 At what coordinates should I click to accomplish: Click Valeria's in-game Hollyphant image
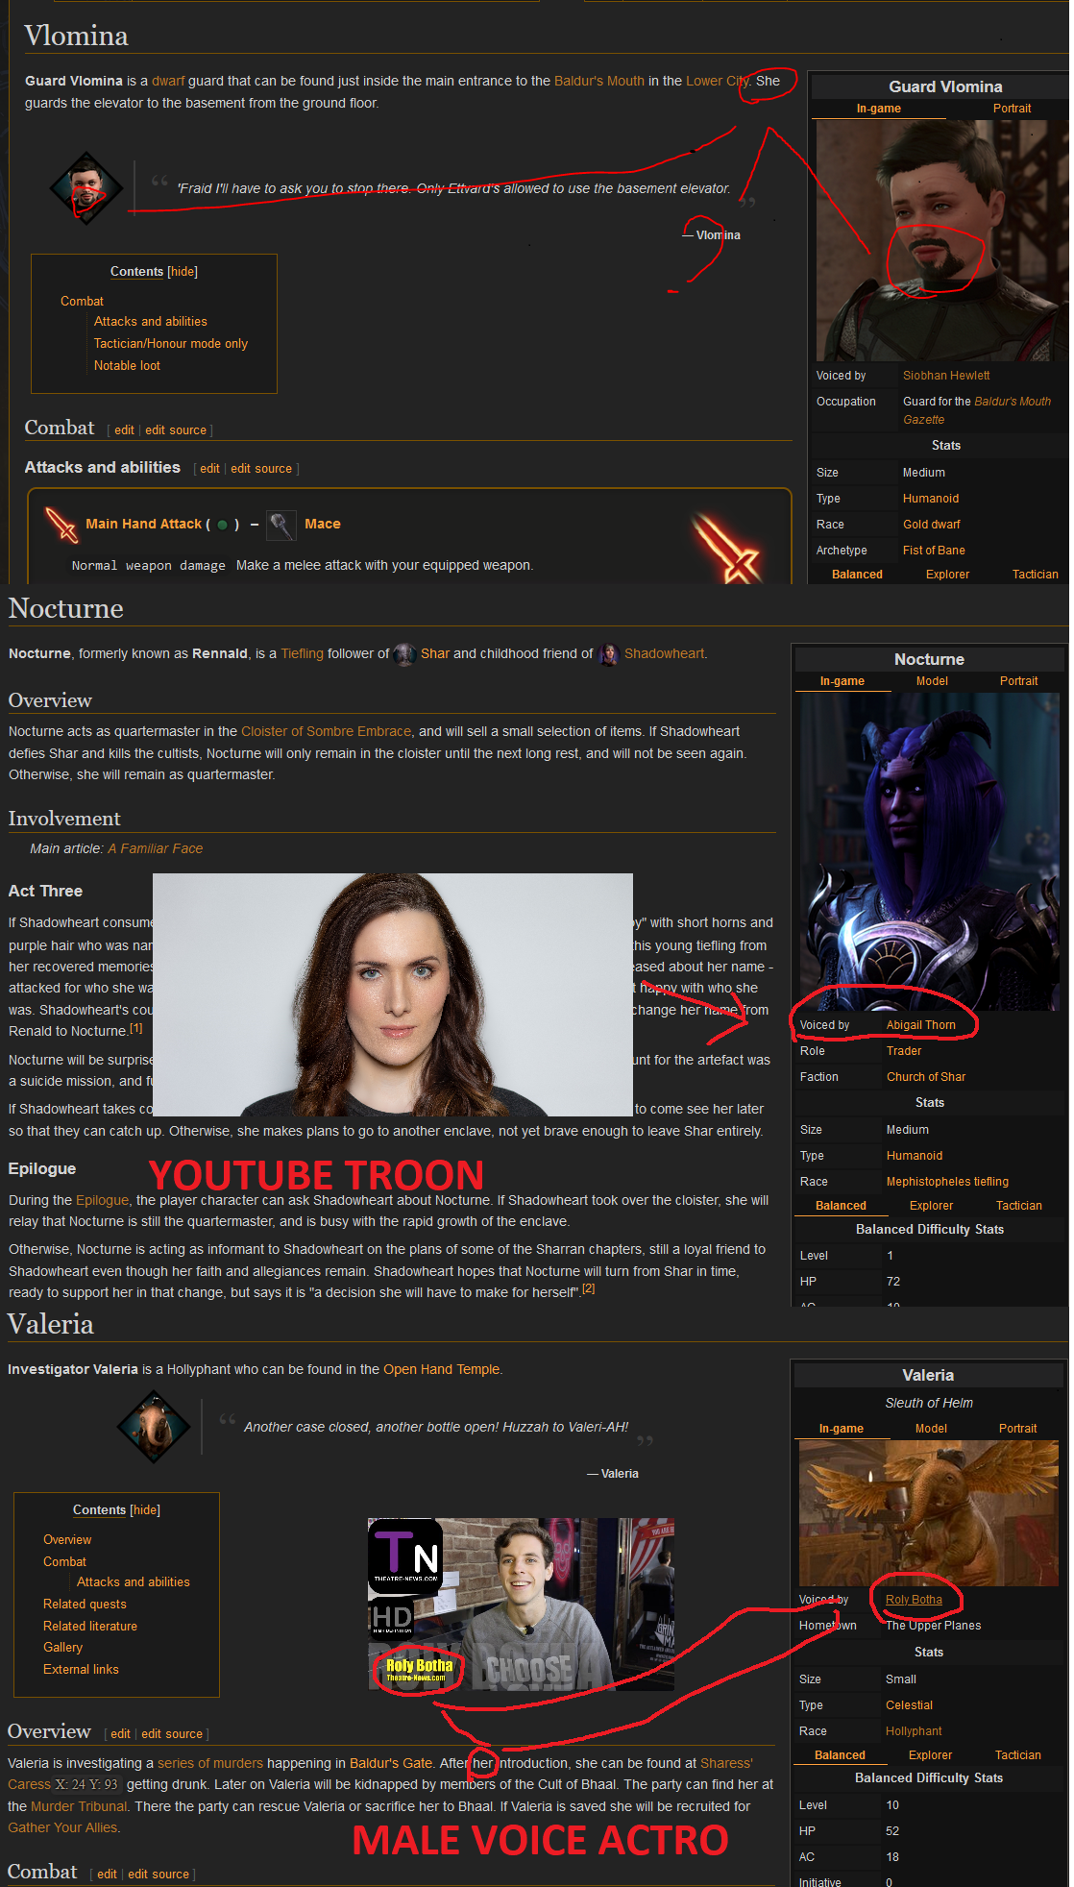(x=928, y=1513)
